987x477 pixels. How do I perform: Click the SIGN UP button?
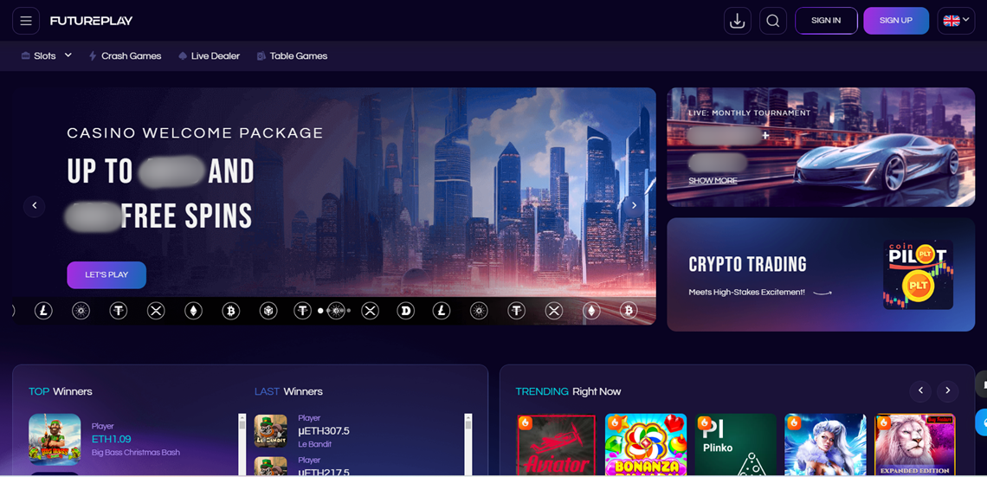[x=896, y=21]
